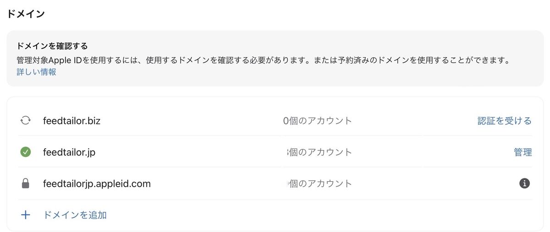Click the account count for feedtailor.jp
Viewport: 550px width, 232px height.
coord(319,152)
